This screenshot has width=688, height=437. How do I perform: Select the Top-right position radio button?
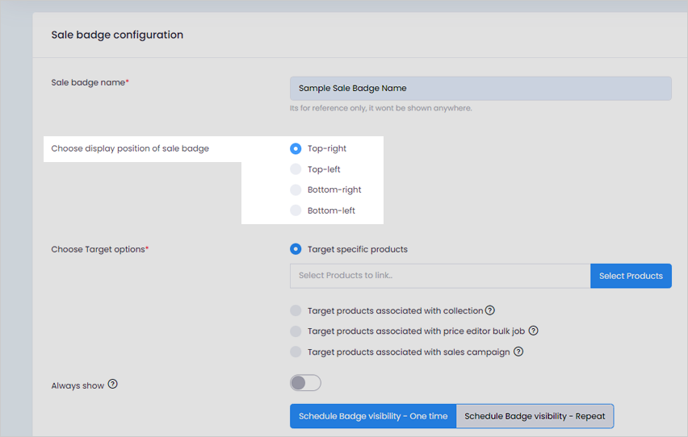coord(296,148)
